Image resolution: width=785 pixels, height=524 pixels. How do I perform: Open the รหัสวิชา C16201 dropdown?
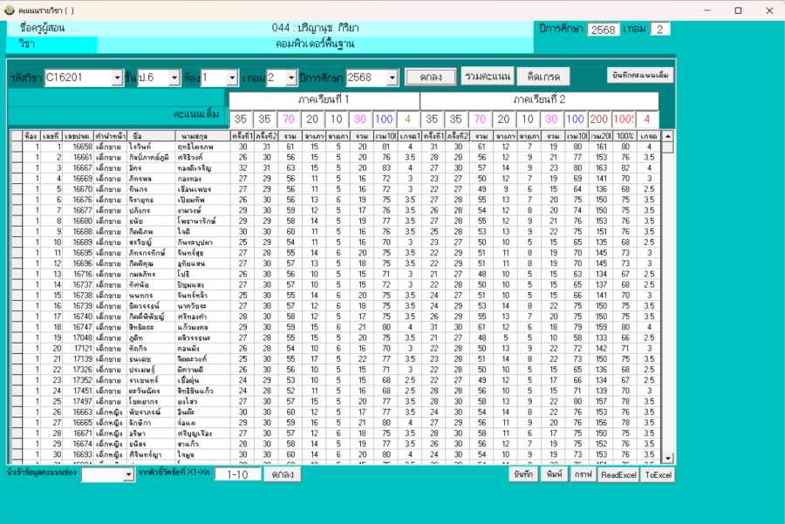pyautogui.click(x=118, y=78)
